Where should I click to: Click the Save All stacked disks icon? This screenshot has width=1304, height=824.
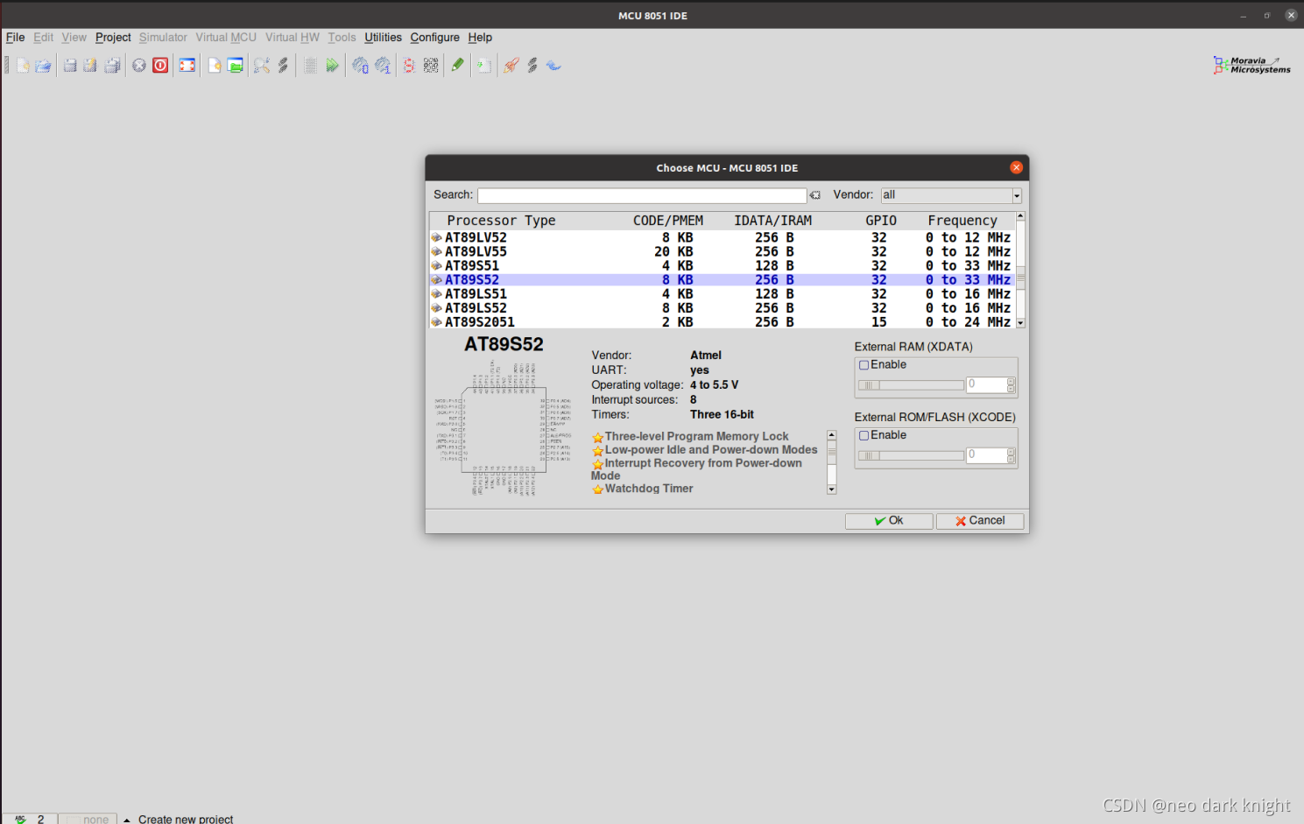pos(112,66)
